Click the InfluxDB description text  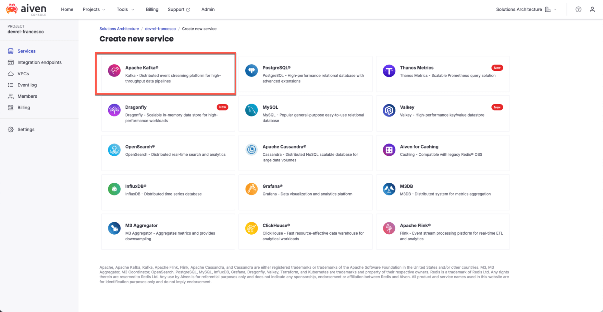163,194
